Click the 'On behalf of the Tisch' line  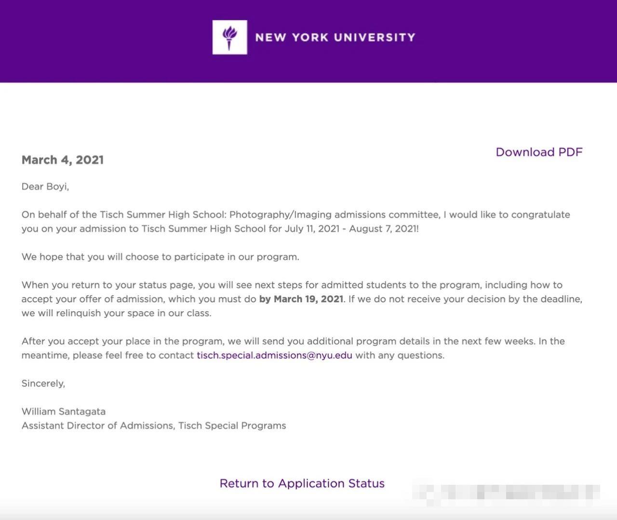(x=295, y=215)
